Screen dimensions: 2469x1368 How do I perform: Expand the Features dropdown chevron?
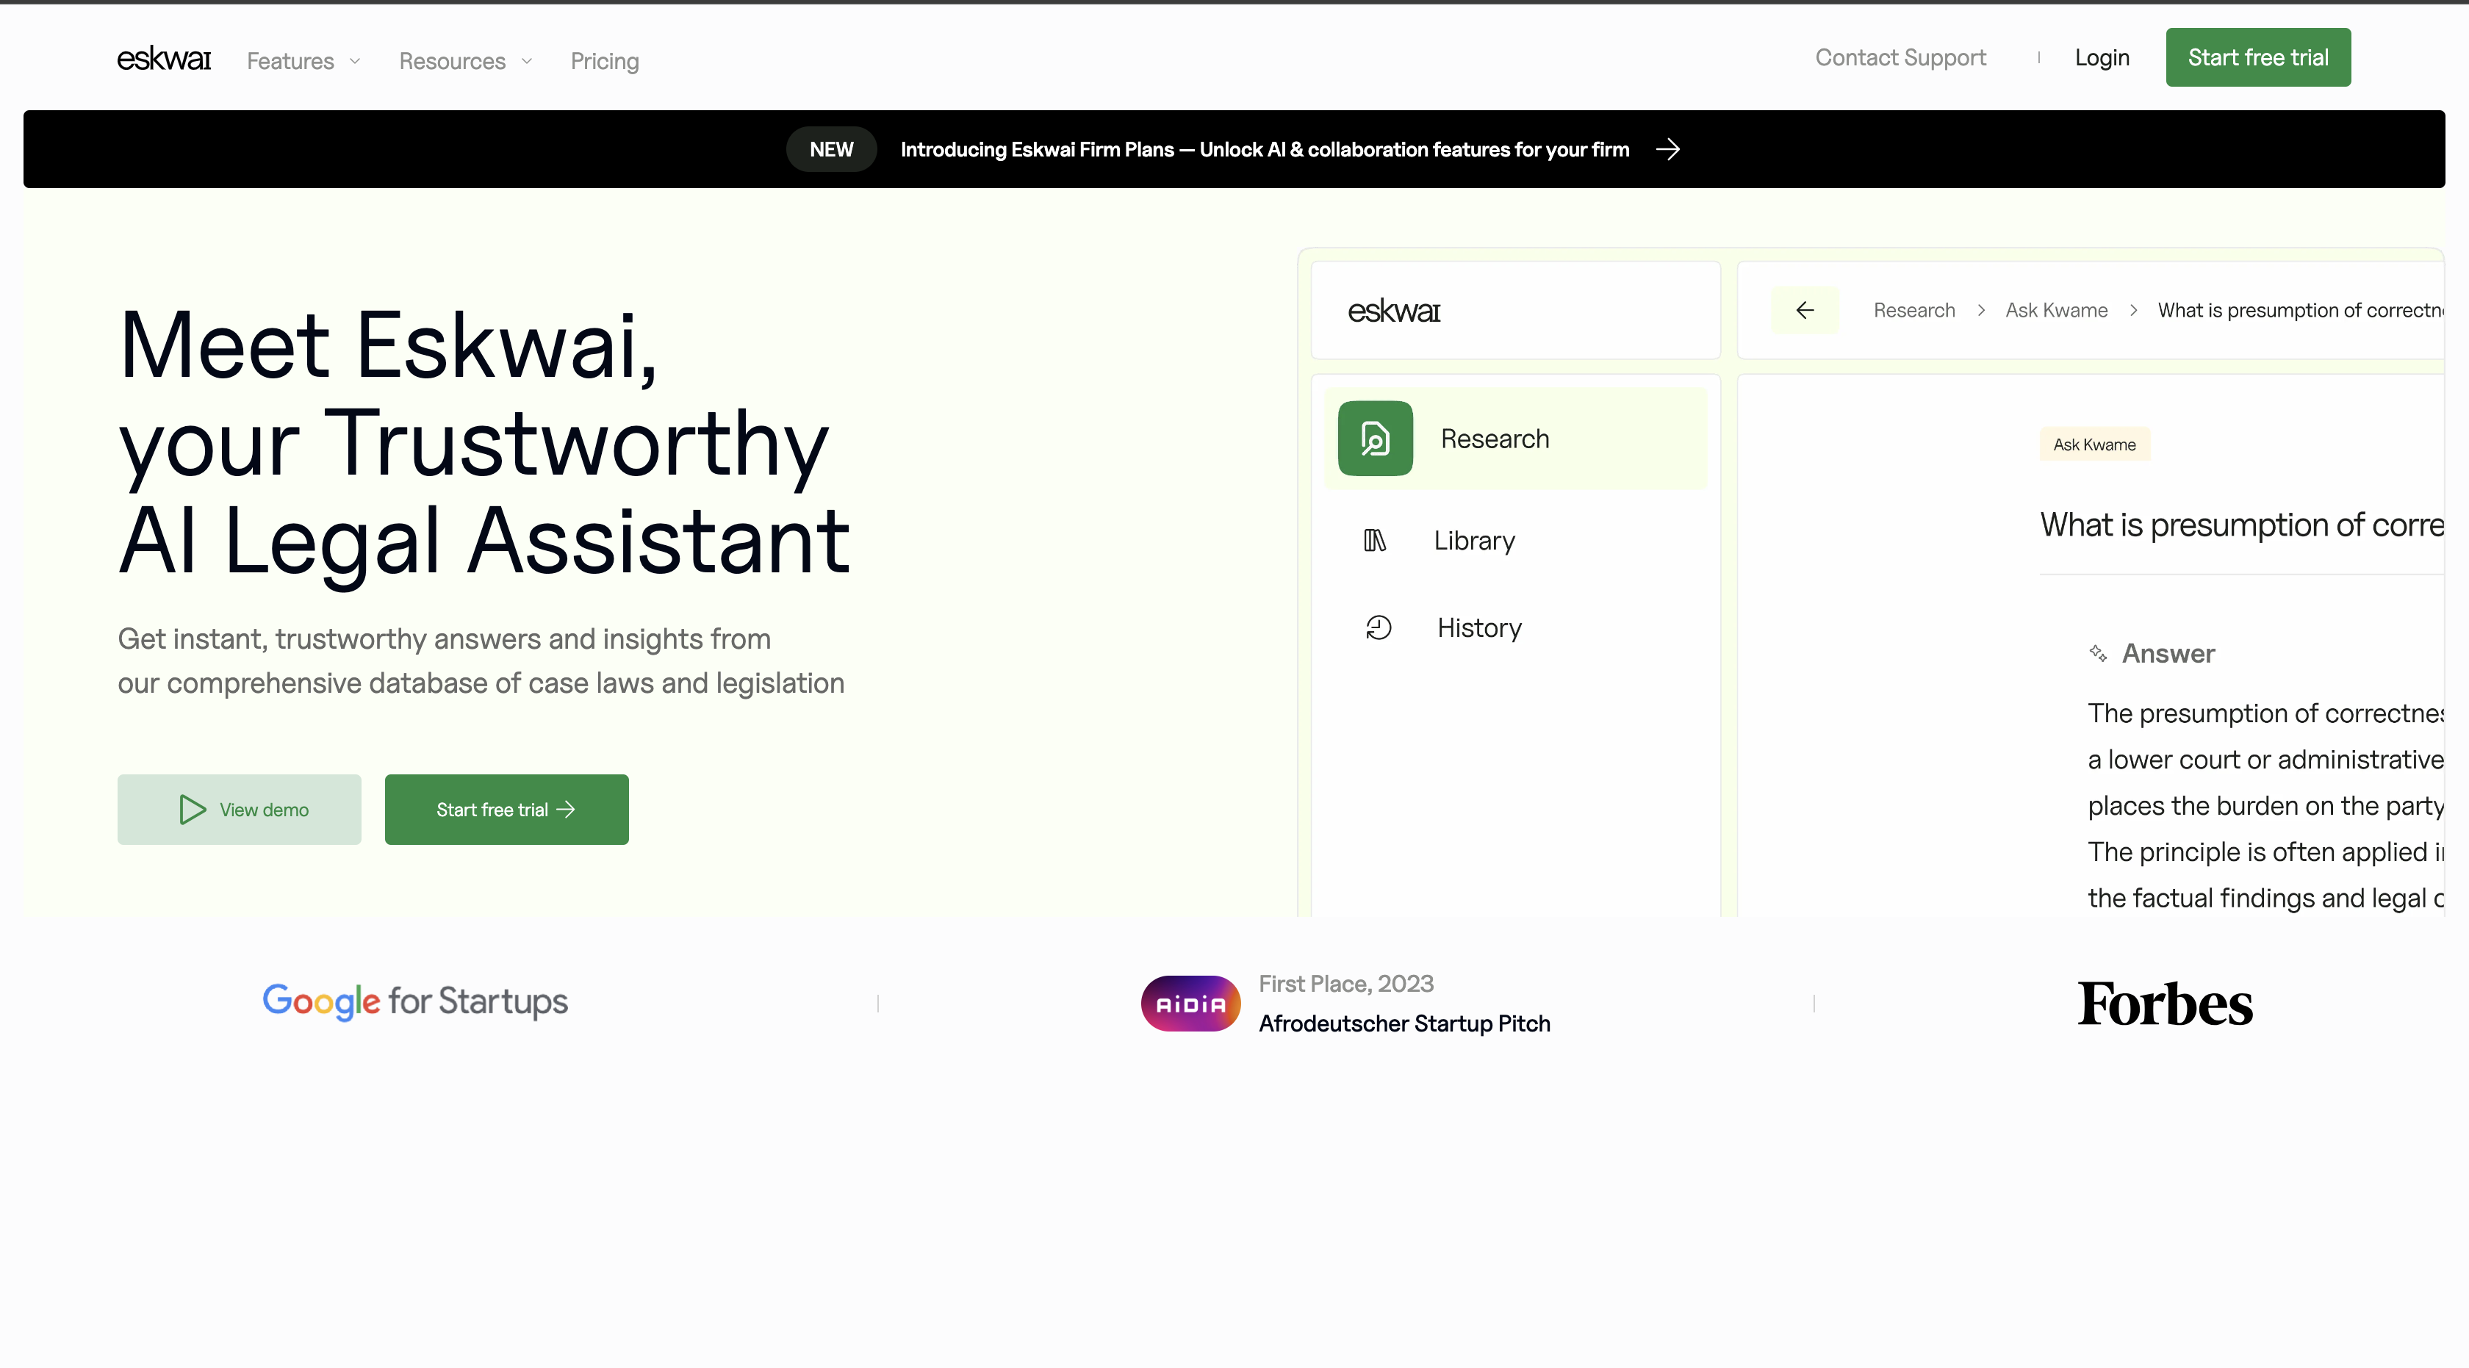coord(355,61)
